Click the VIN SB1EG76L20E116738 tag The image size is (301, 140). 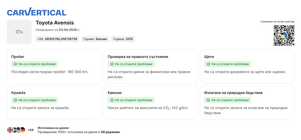click(x=57, y=39)
